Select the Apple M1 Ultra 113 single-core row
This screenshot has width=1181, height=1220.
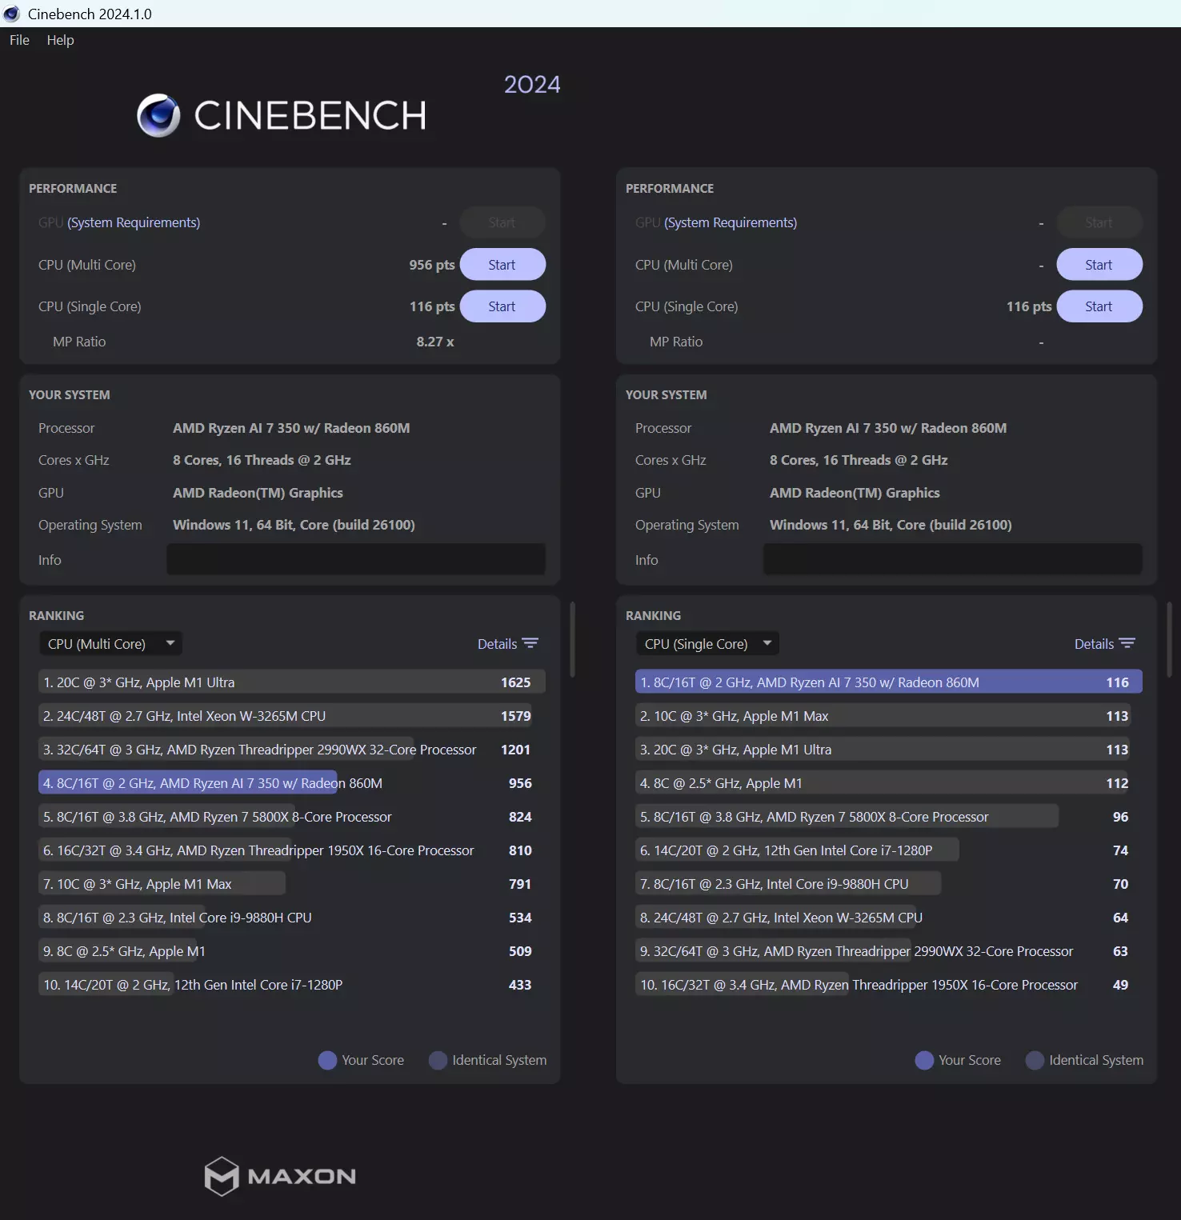889,750
